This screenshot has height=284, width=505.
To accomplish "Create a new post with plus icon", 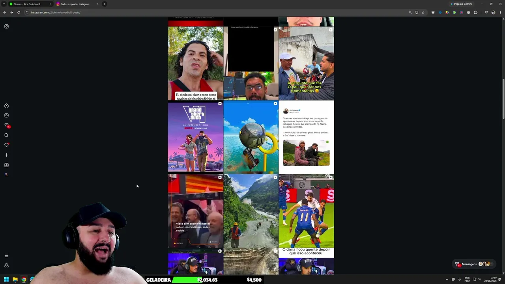I will 6,155.
